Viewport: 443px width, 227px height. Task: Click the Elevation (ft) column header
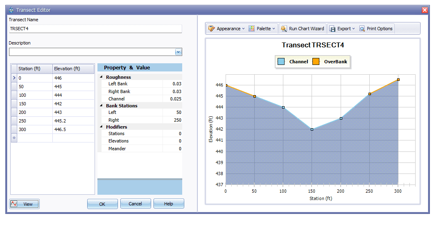73,69
